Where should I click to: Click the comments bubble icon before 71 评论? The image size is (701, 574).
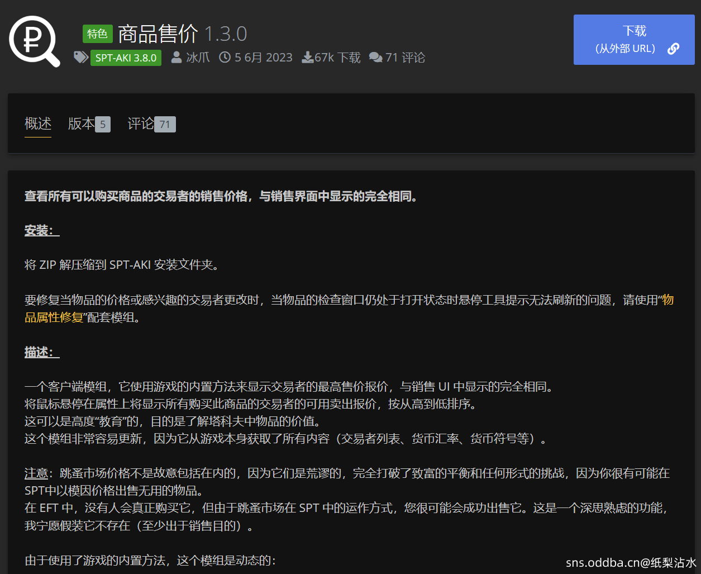click(376, 58)
